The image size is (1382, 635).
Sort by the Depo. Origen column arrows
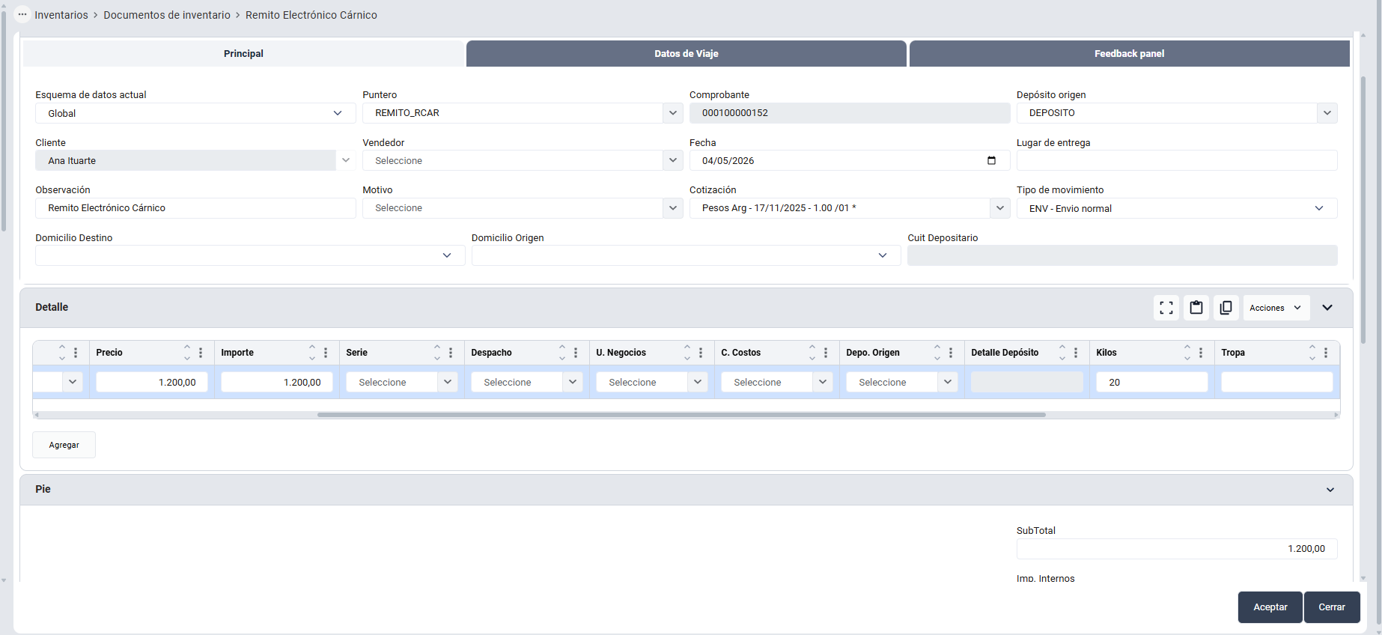coord(937,353)
